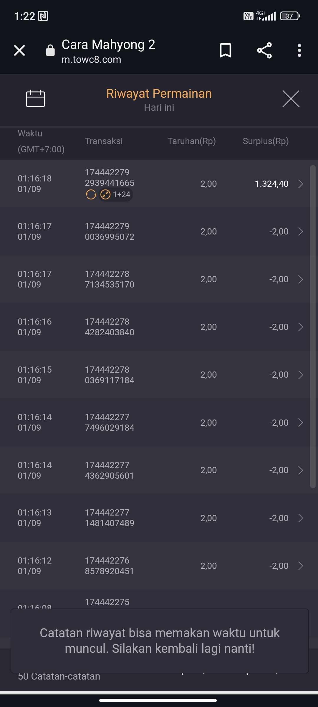Open transaction ending 1481407489

click(300, 518)
